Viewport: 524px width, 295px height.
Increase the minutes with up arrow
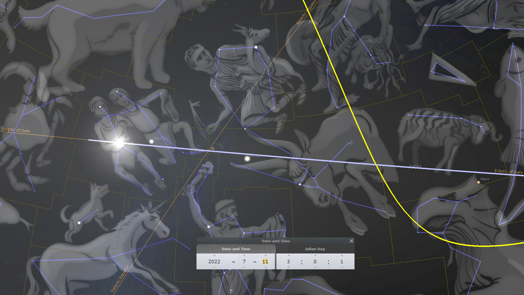[315, 255]
